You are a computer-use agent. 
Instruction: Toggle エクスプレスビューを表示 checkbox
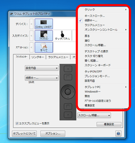point(17,124)
